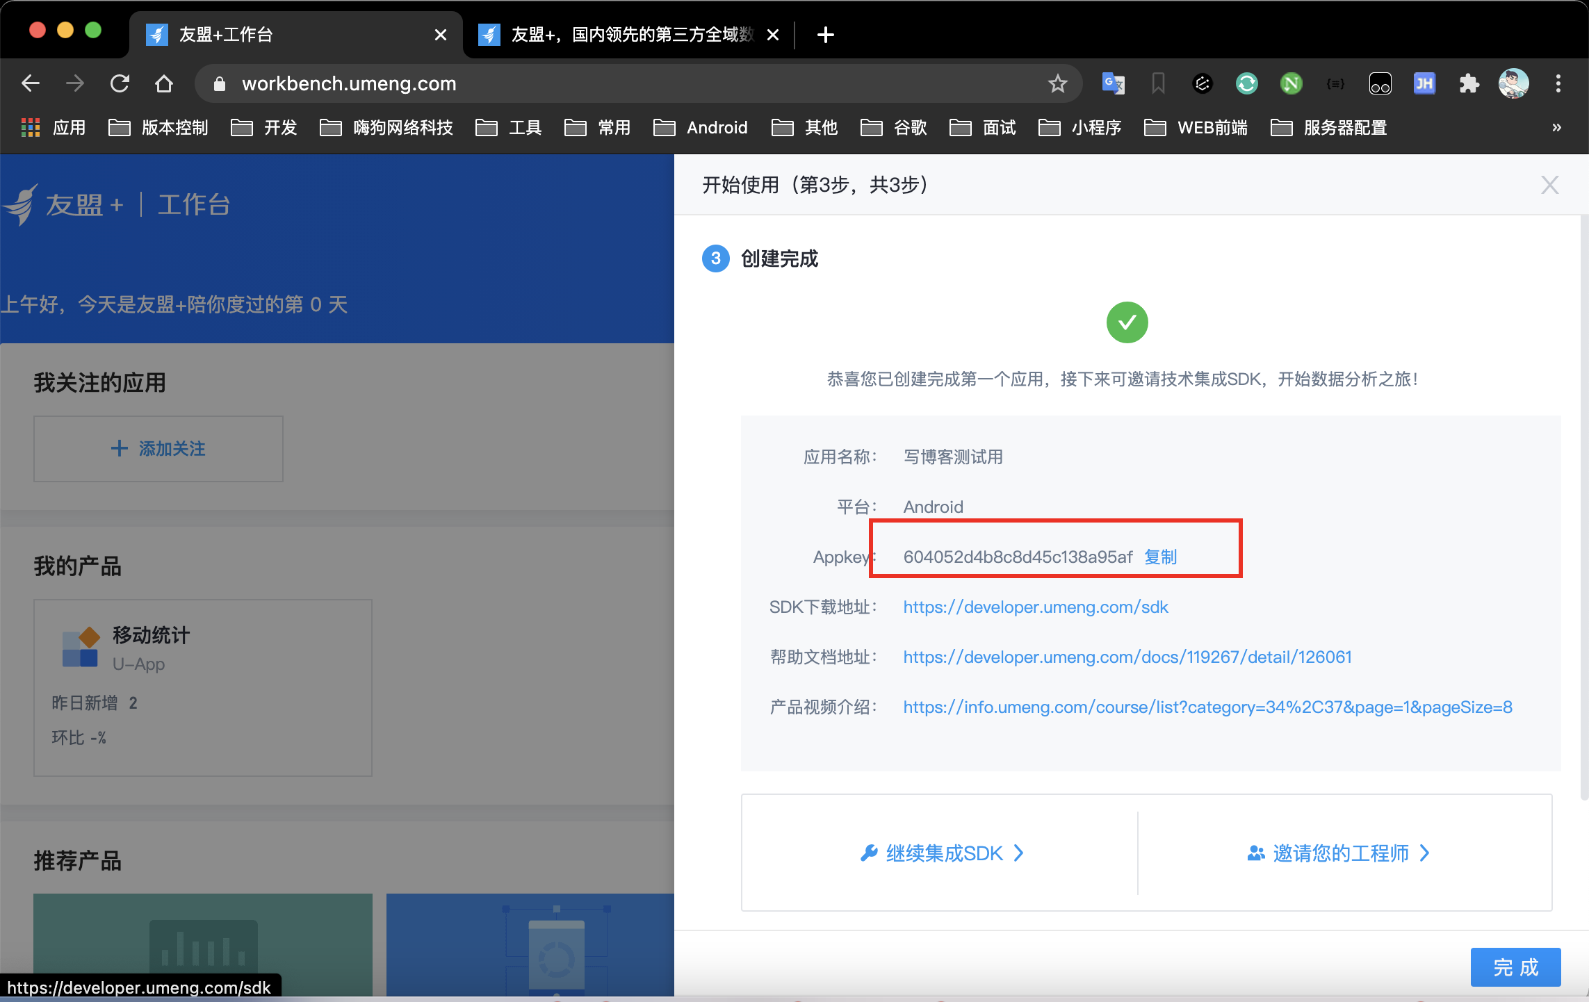This screenshot has height=1002, width=1589.
Task: Open the goggles extension icon
Action: coord(1380,83)
